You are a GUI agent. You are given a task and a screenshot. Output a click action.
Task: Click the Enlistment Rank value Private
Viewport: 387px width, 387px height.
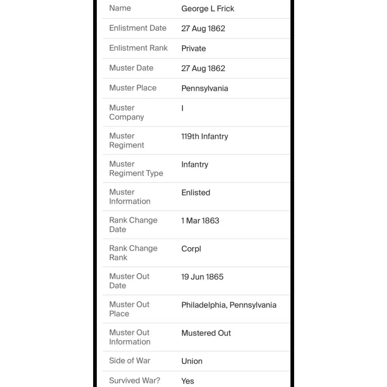pos(193,48)
